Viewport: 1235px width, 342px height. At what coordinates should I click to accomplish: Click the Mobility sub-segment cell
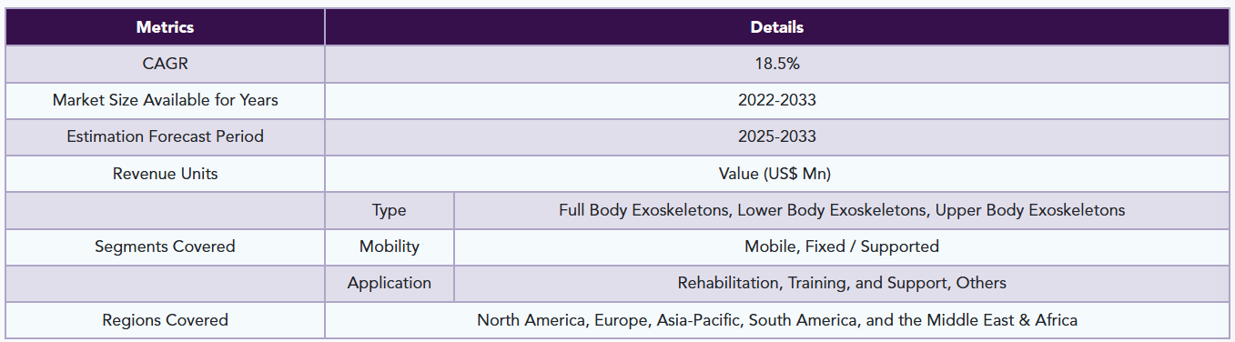(x=390, y=246)
